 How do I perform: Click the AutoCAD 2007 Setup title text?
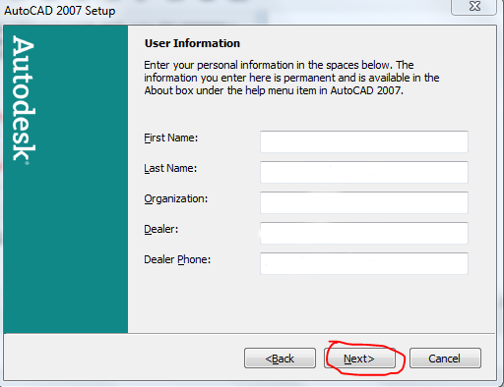point(59,11)
